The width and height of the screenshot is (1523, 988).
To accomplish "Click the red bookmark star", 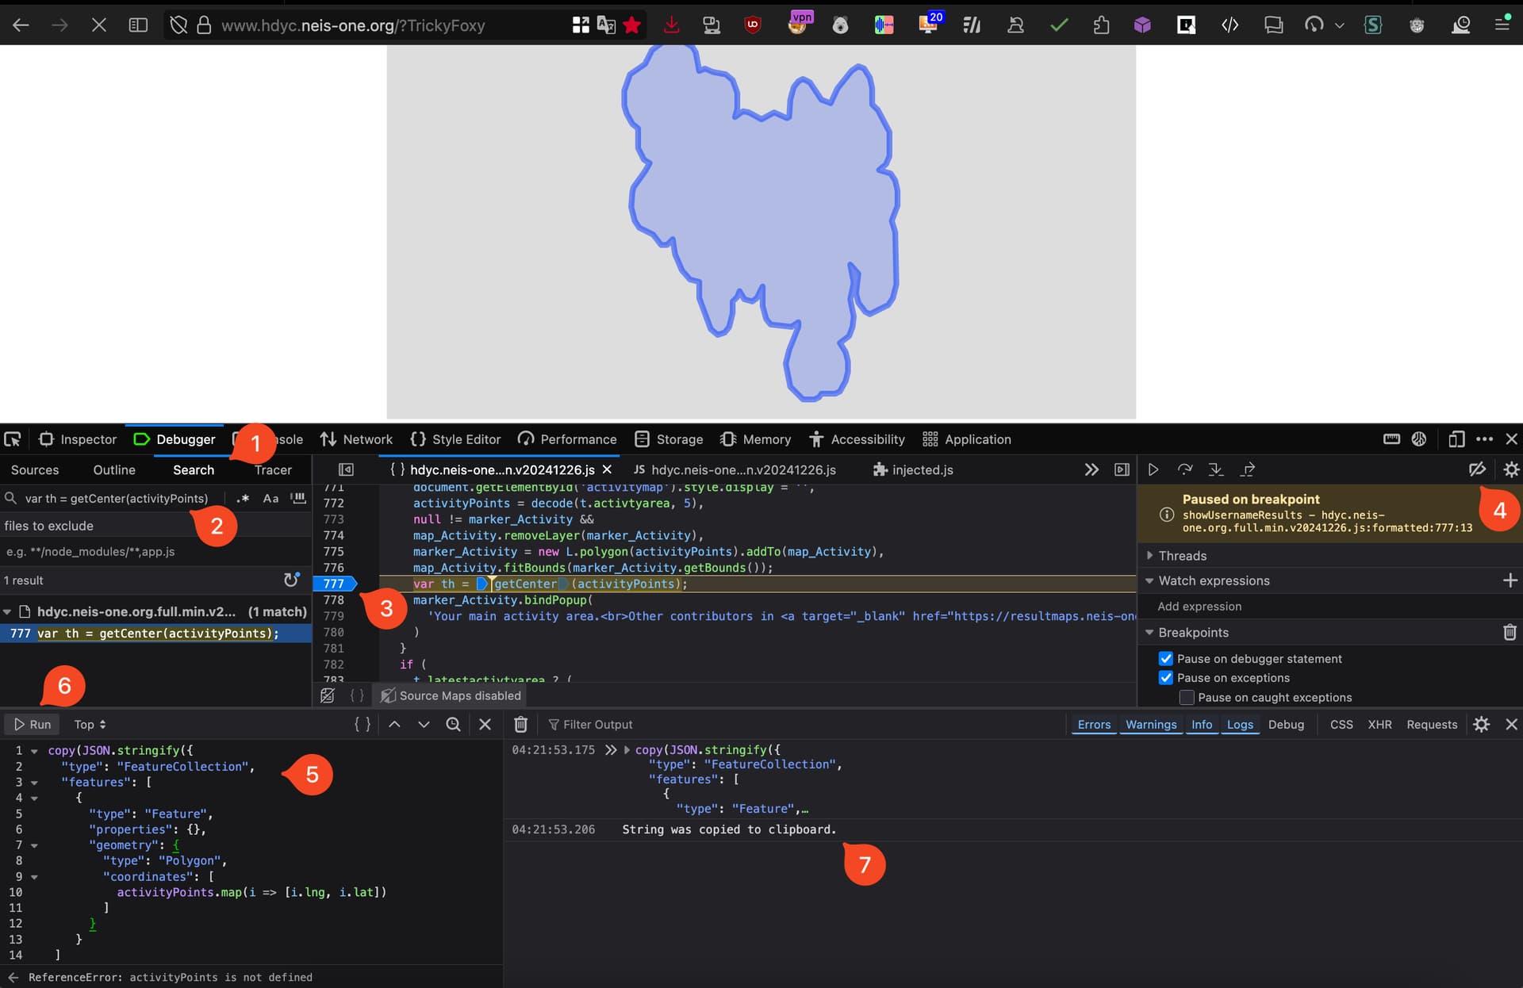I will click(x=632, y=25).
